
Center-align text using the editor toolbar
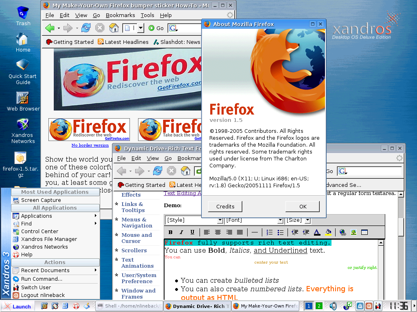point(218,232)
